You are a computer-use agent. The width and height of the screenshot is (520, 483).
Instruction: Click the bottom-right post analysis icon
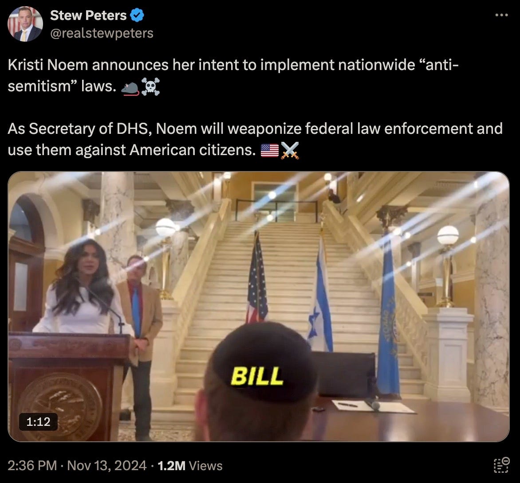[x=501, y=465]
